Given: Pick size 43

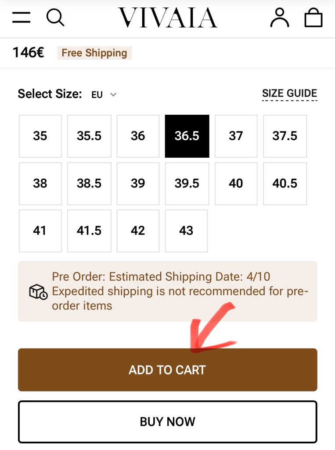Looking at the screenshot, I should (x=187, y=231).
